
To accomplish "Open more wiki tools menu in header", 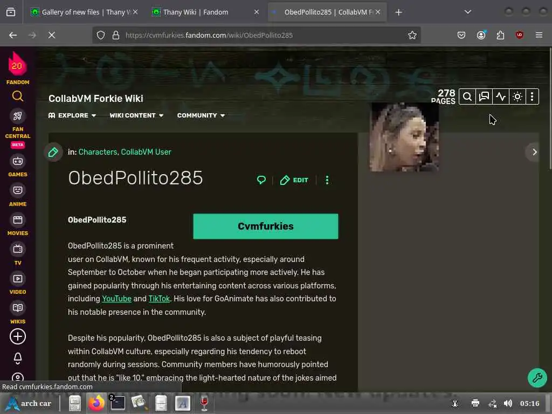I will coord(532,96).
